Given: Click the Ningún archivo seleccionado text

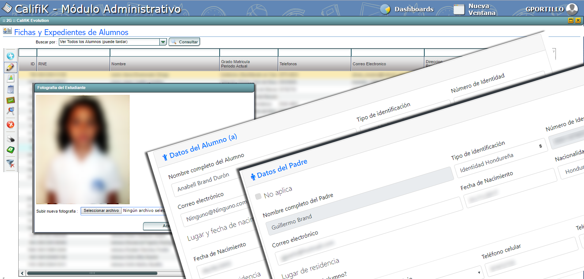Looking at the screenshot, I should click(144, 210).
